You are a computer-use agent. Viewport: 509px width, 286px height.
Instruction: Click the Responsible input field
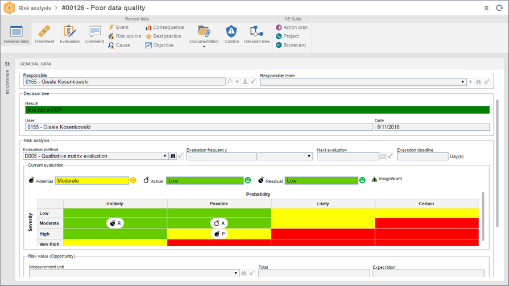[x=124, y=81]
